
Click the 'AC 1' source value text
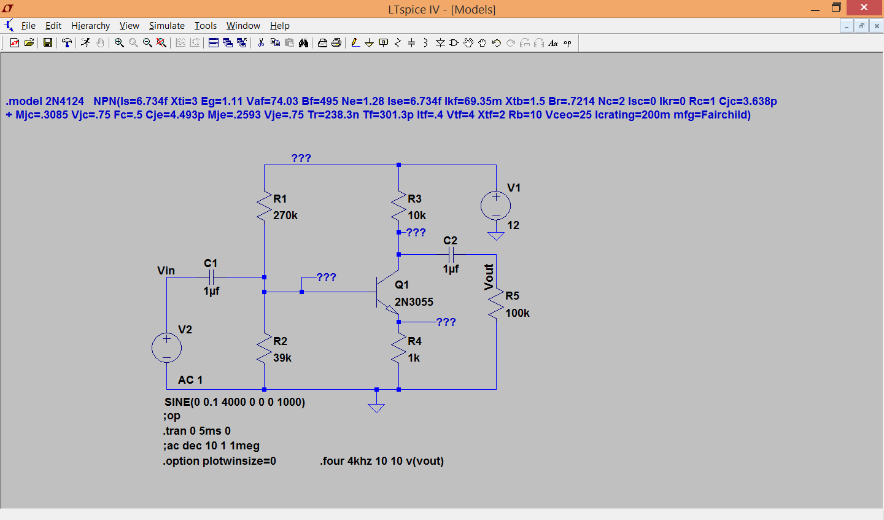tap(190, 380)
